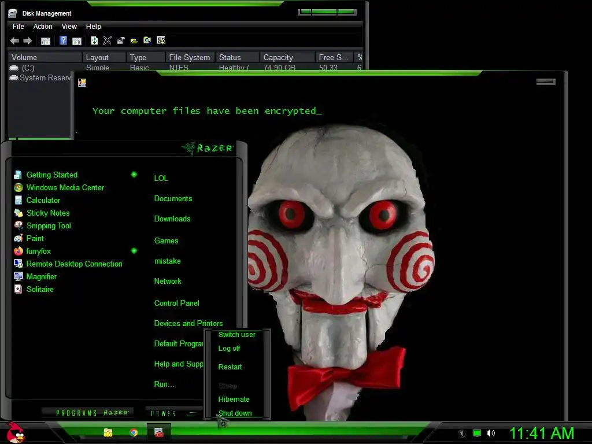Open Run... from the Start menu
The height and width of the screenshot is (444, 592).
click(164, 384)
